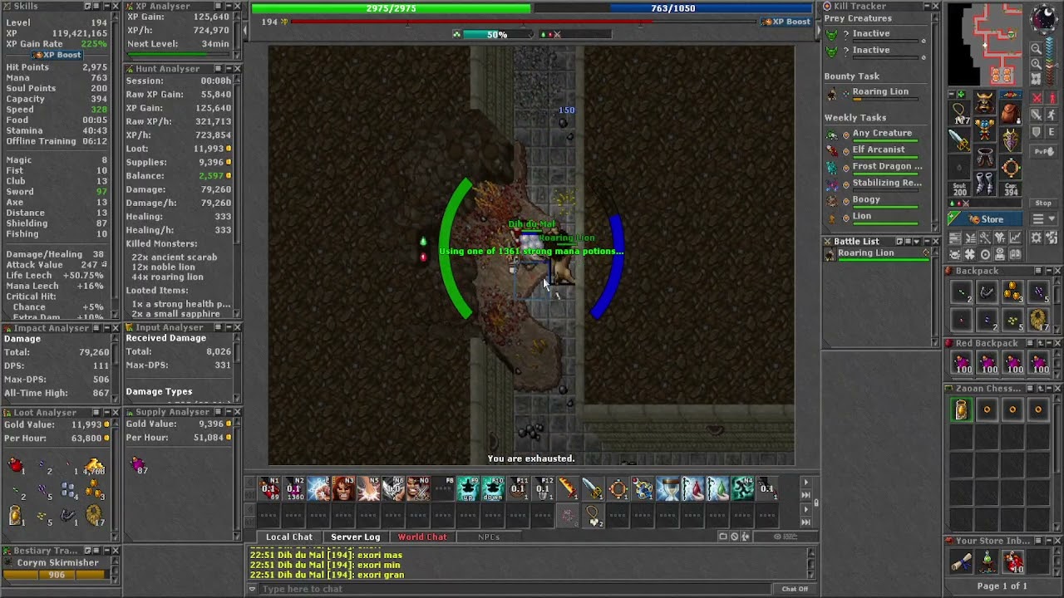The width and height of the screenshot is (1064, 598).
Task: Zoom in the minimap with the plus magnifier
Action: pos(1037,63)
